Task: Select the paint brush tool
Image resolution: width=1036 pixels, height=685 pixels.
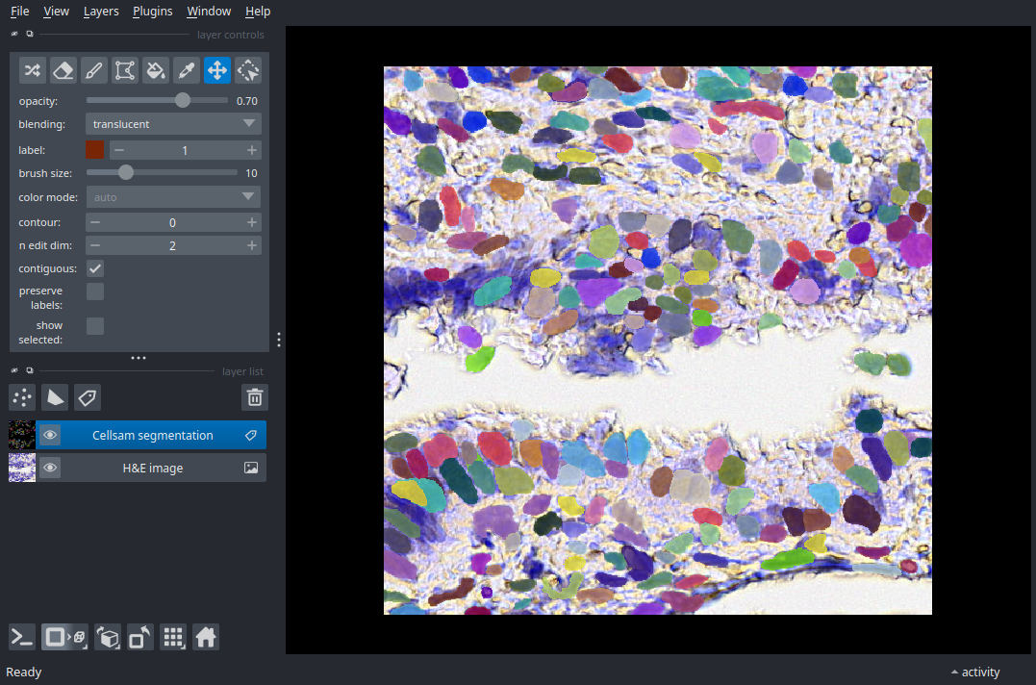Action: (x=94, y=69)
